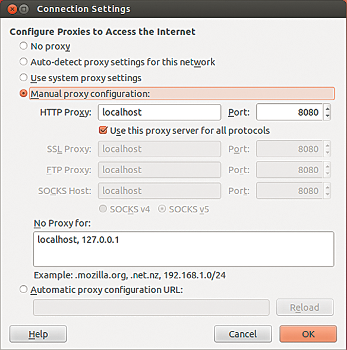Uncheck Use this proxy server for all protocols
This screenshot has height=350, width=347.
click(x=103, y=130)
